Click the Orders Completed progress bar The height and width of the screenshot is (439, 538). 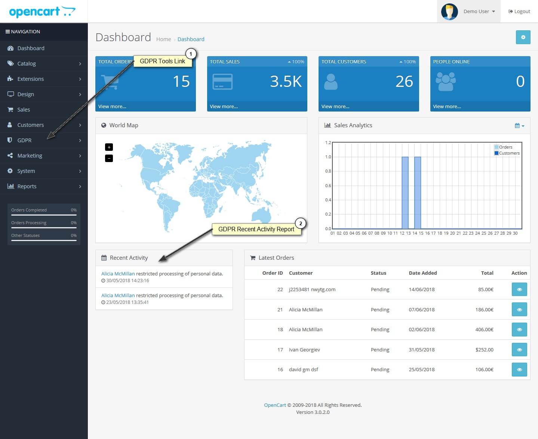click(x=44, y=215)
